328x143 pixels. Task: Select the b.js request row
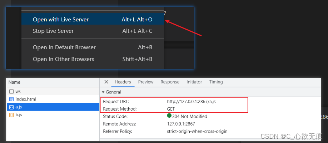click(53, 115)
